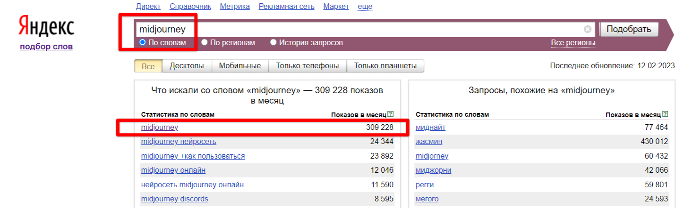Select the 'По регионам' radio button
The height and width of the screenshot is (208, 683).
click(x=205, y=42)
